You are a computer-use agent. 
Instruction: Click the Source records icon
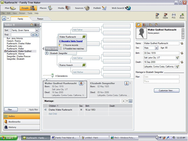[60, 45]
